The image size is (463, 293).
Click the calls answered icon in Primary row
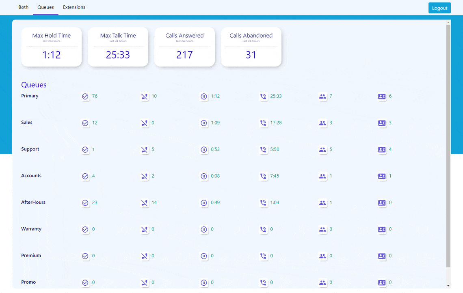(85, 97)
